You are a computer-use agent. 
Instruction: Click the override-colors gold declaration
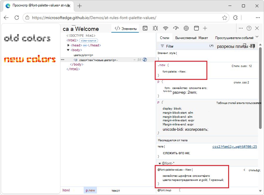pos(193,180)
